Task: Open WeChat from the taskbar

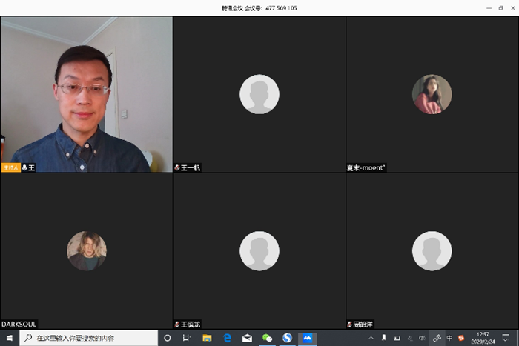Action: (x=268, y=338)
